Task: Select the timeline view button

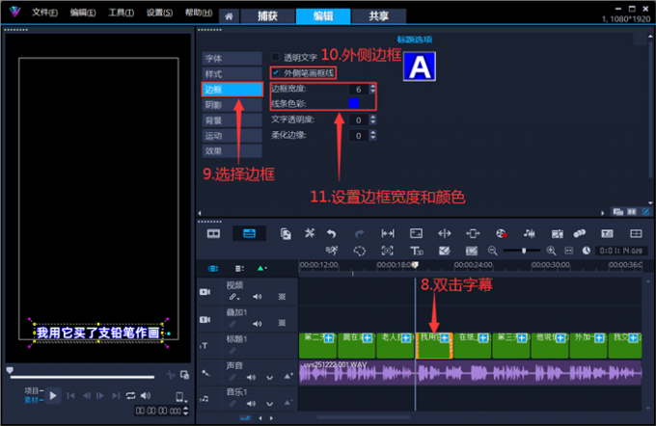Action: (x=249, y=233)
